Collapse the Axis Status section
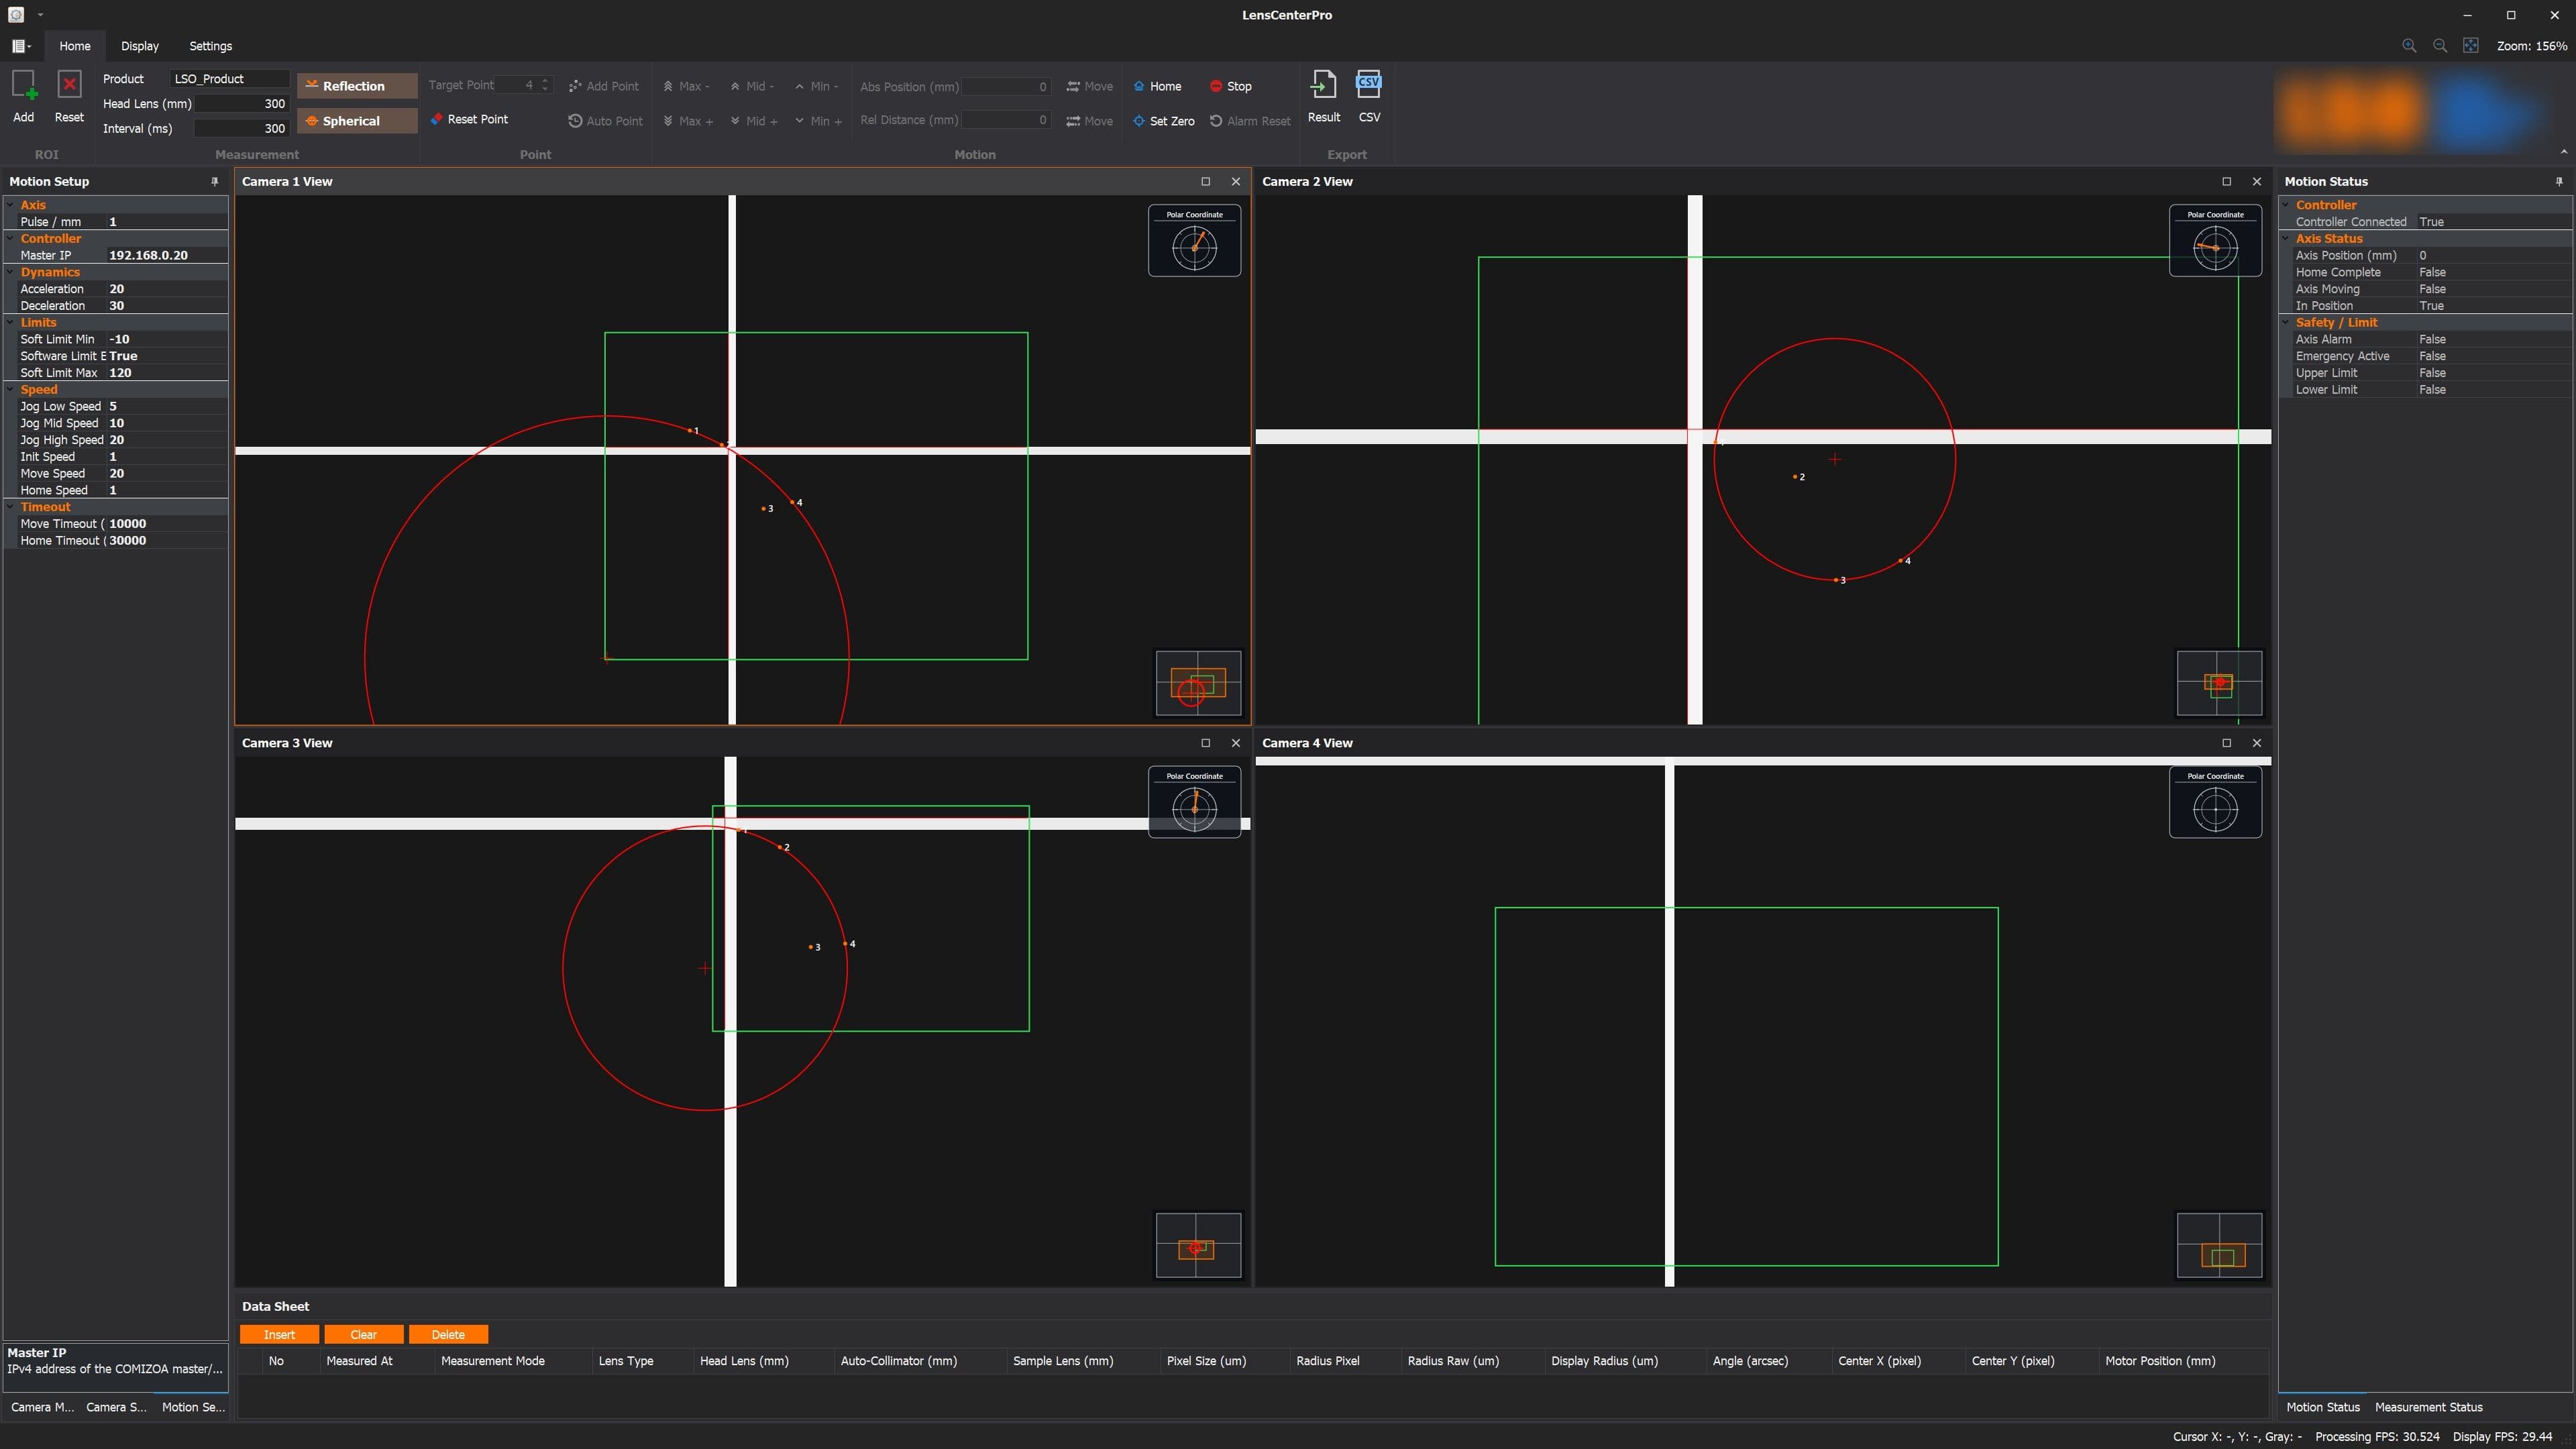The width and height of the screenshot is (2576, 1449). pyautogui.click(x=2286, y=238)
